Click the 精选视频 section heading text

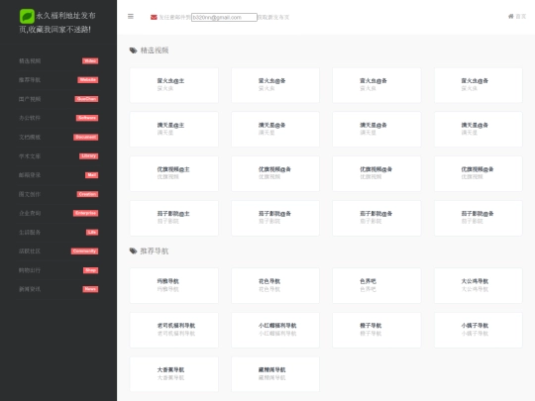155,50
